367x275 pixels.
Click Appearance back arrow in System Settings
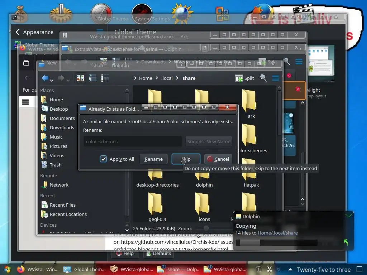tap(18, 32)
